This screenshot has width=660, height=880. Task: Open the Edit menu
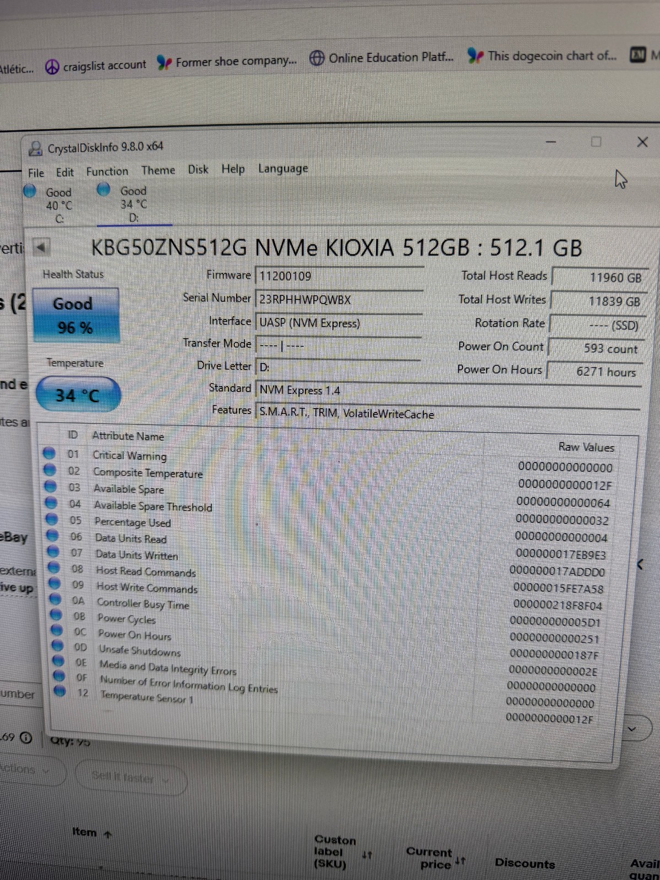click(65, 172)
